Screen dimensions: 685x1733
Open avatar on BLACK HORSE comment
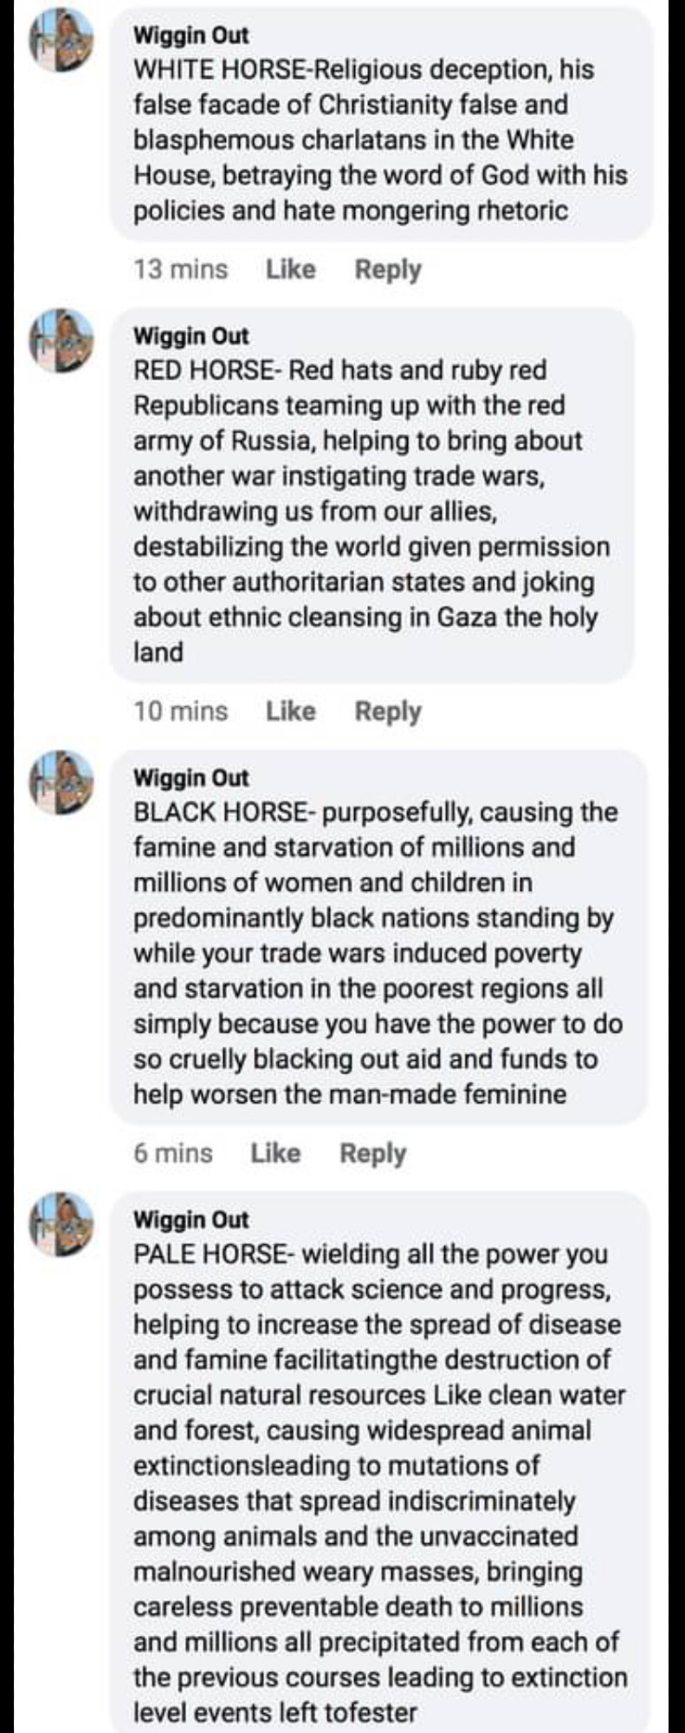pyautogui.click(x=61, y=782)
